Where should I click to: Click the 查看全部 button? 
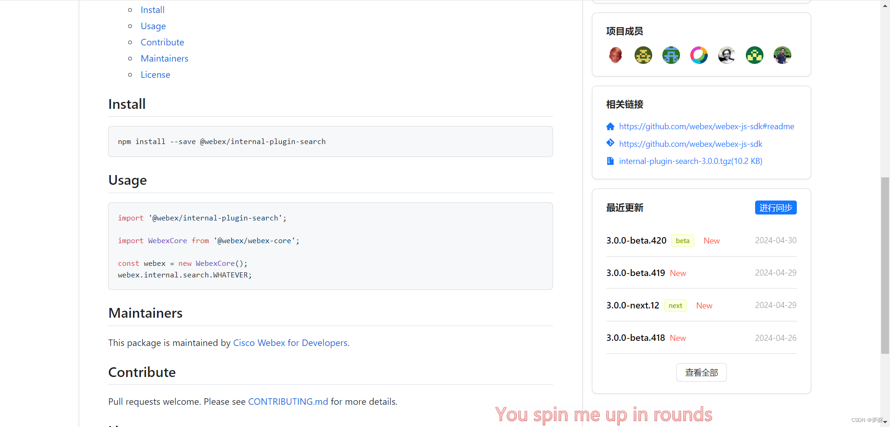[701, 372]
